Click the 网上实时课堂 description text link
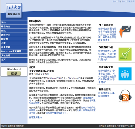The image size is (135, 129). coord(107,34)
